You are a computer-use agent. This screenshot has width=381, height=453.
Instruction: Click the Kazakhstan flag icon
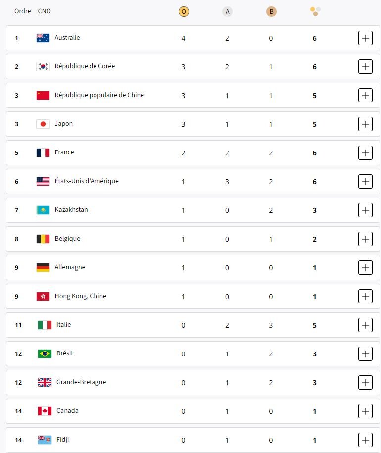43,210
